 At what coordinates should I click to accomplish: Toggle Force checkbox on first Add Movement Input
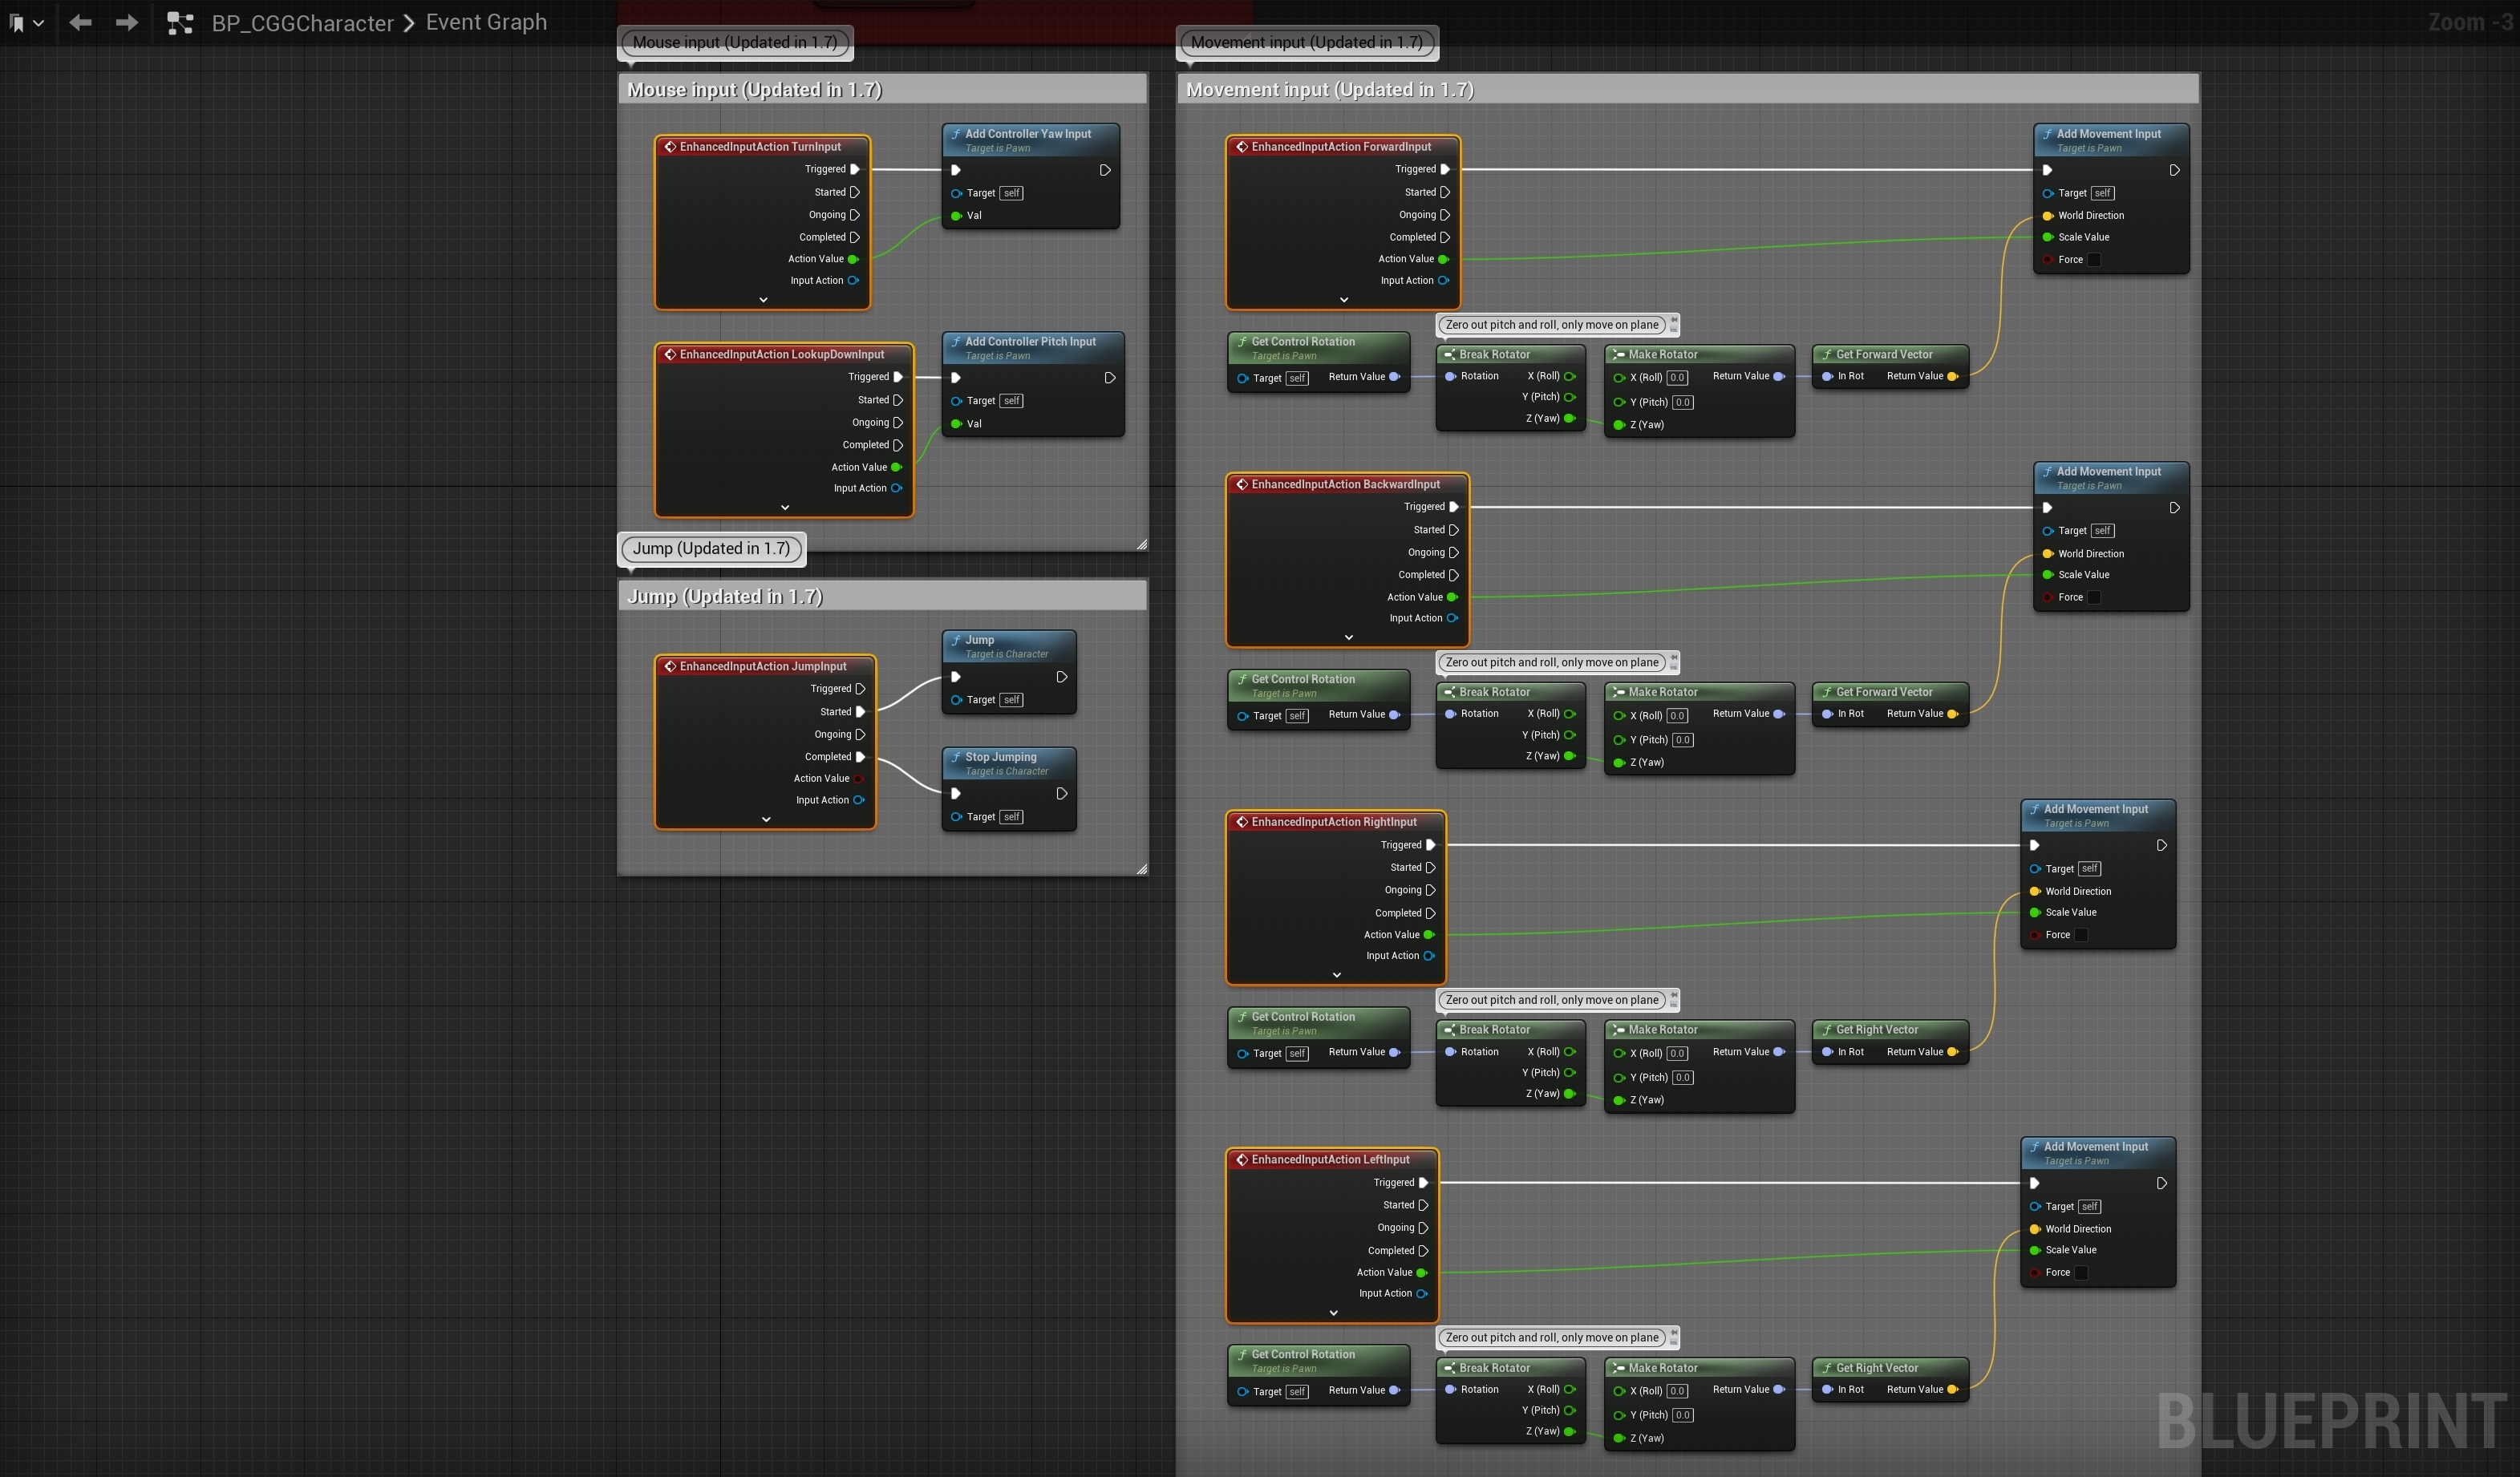tap(2094, 260)
